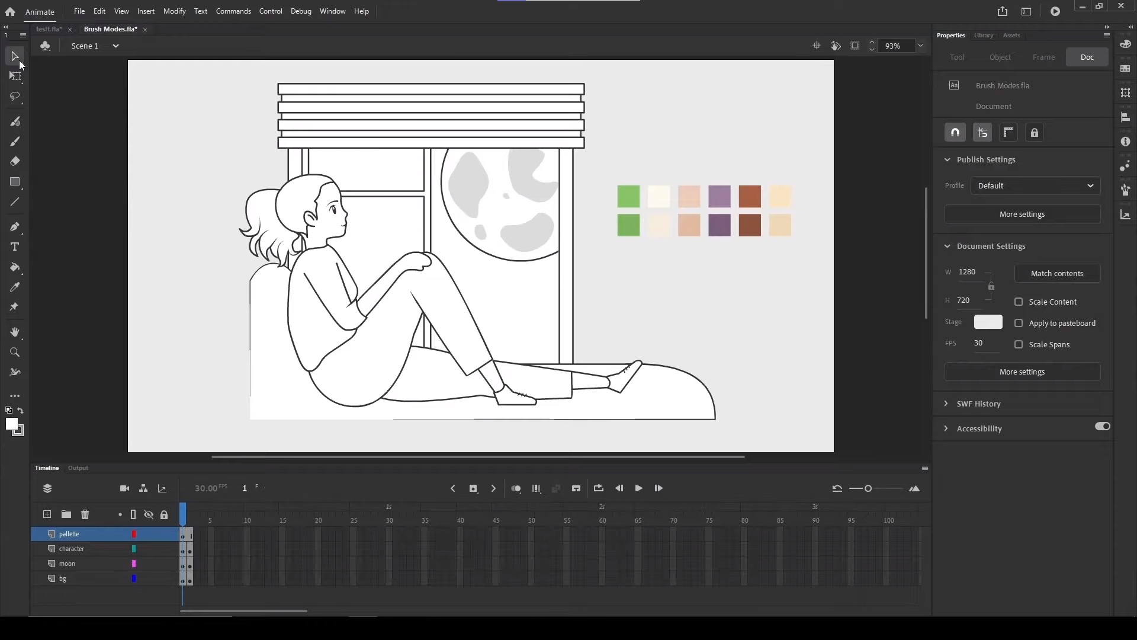Select the Lasso tool

(15, 97)
